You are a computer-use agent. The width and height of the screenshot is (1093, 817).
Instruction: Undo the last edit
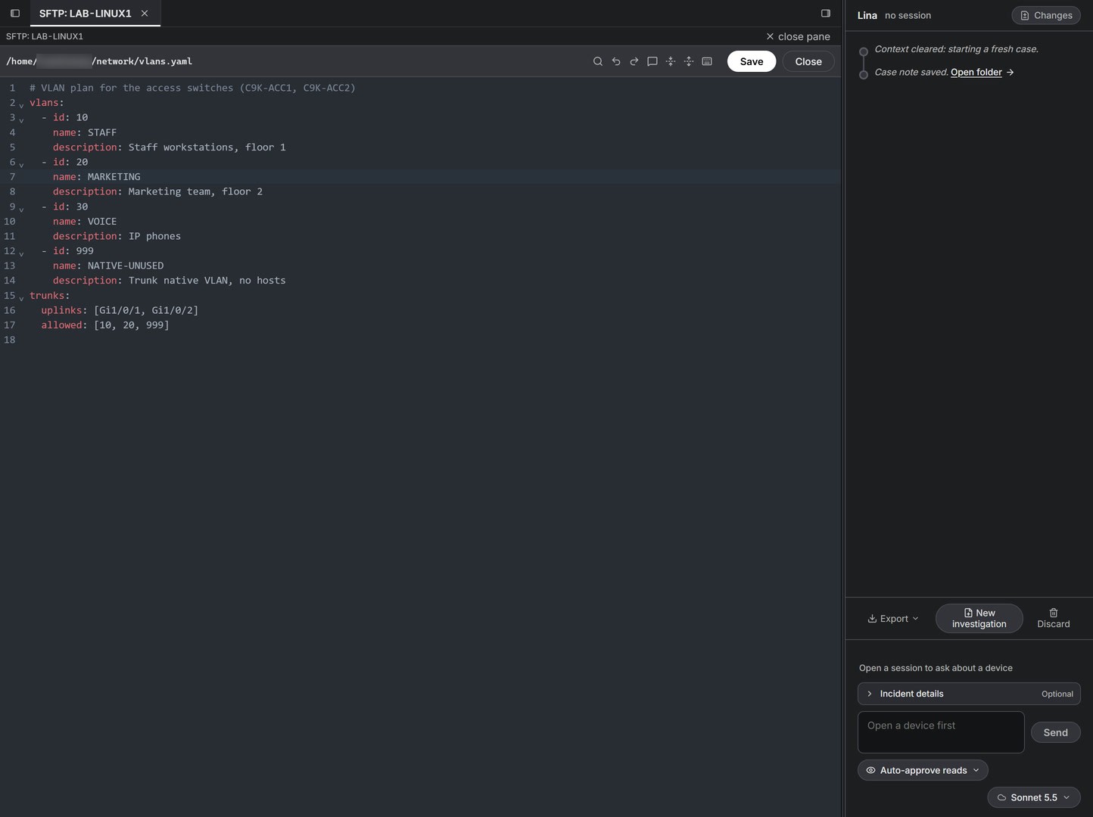[x=616, y=61]
